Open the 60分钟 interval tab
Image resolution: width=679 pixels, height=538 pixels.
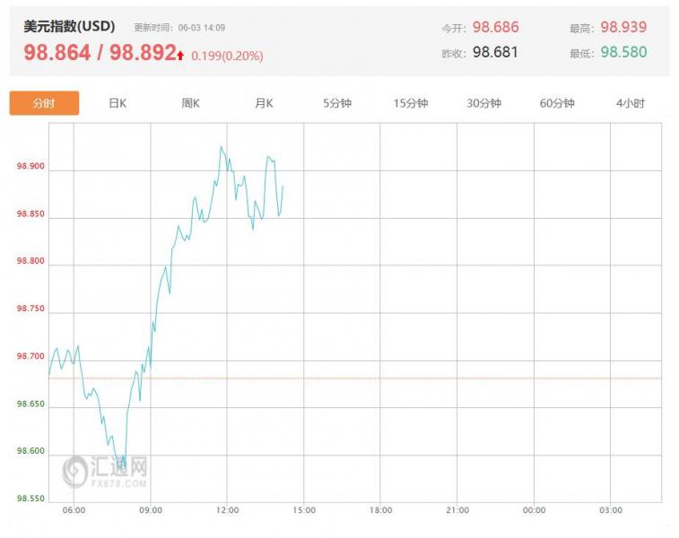(557, 103)
